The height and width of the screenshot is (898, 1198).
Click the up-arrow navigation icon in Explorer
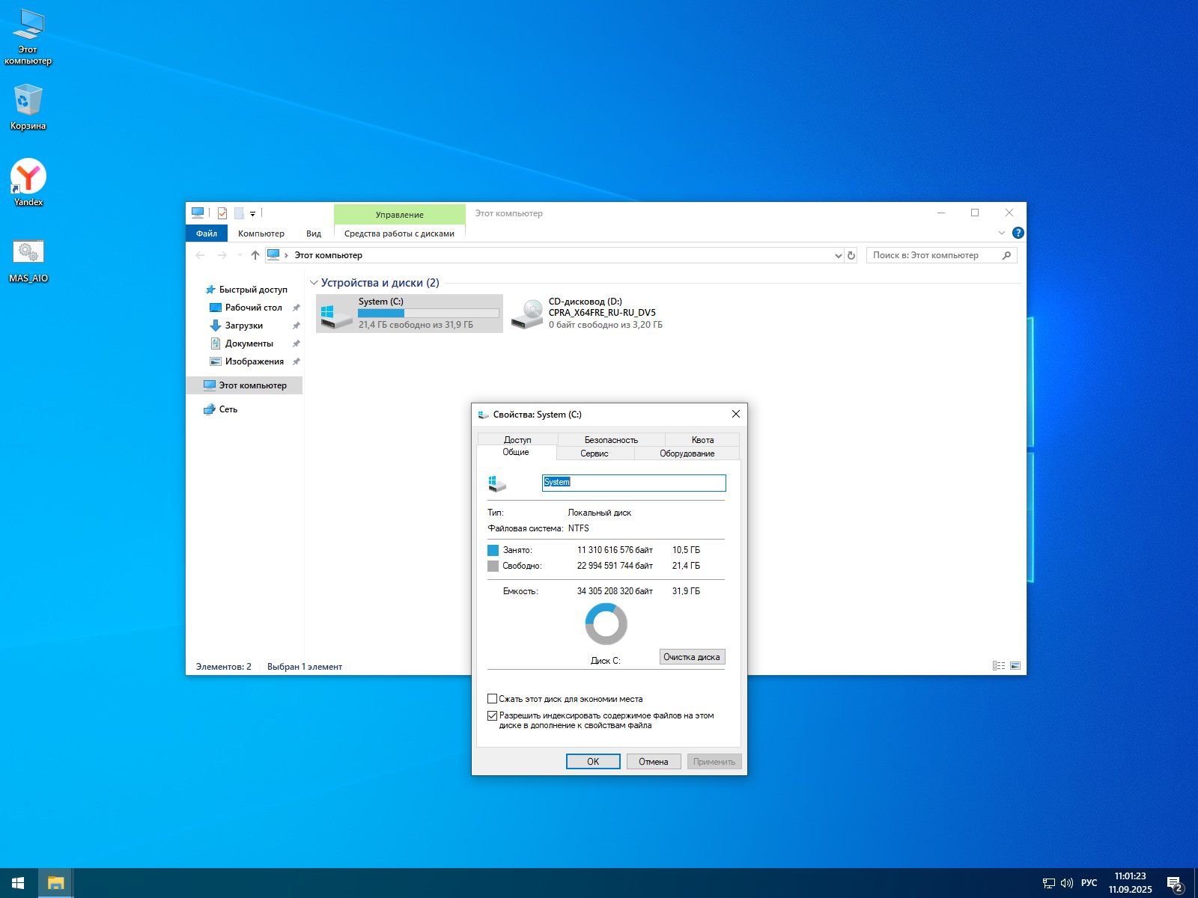[255, 255]
